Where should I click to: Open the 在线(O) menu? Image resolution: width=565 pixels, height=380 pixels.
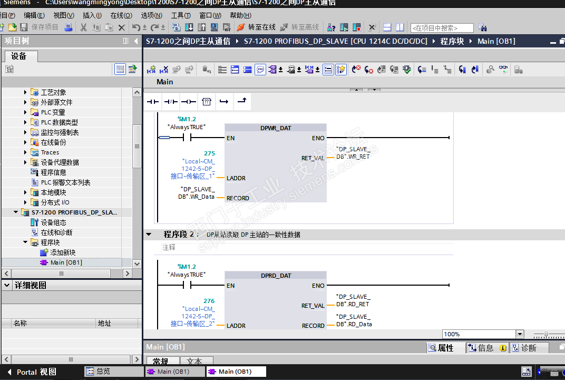pyautogui.click(x=121, y=15)
